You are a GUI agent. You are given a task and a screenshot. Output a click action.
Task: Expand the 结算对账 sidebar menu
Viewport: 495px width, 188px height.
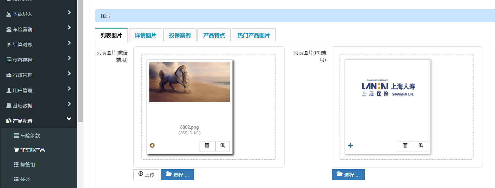tap(39, 44)
